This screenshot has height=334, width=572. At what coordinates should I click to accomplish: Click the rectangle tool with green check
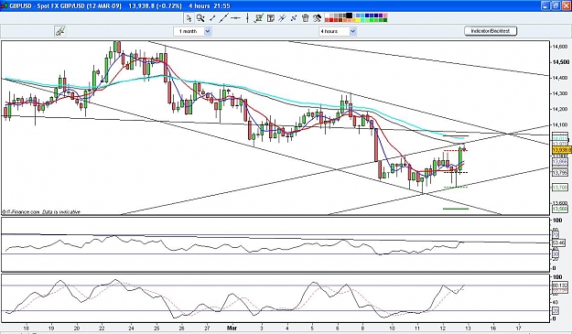pyautogui.click(x=259, y=18)
